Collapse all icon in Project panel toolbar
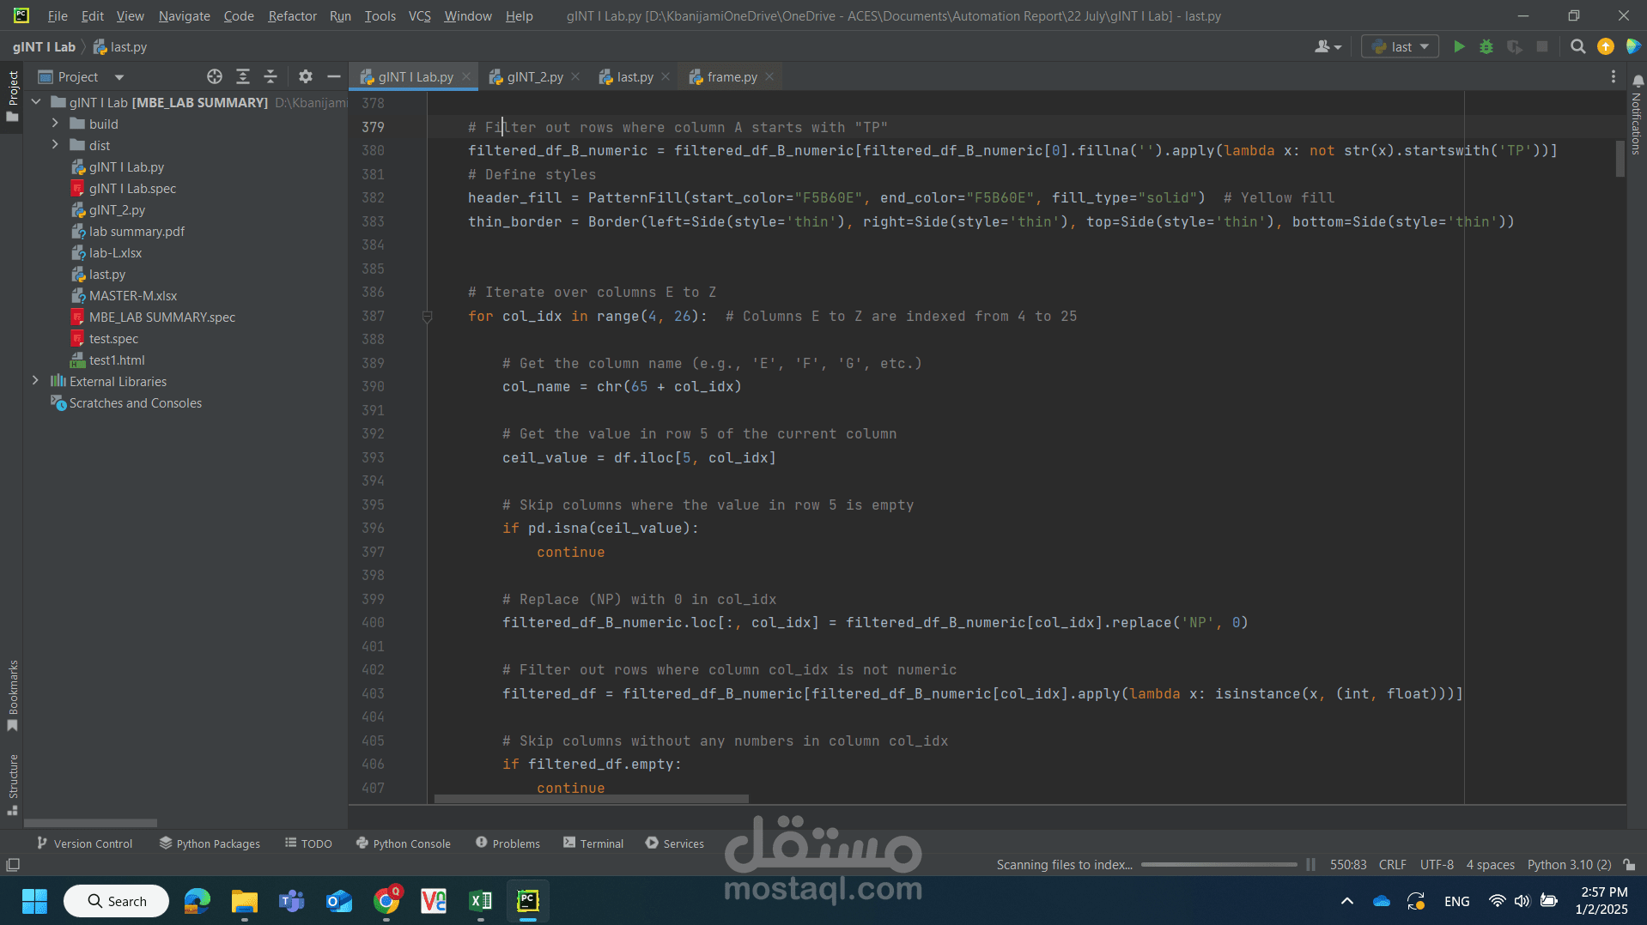This screenshot has width=1647, height=925. 270,76
